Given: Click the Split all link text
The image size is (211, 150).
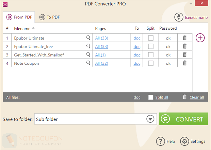Looking at the screenshot, I should click(162, 97).
